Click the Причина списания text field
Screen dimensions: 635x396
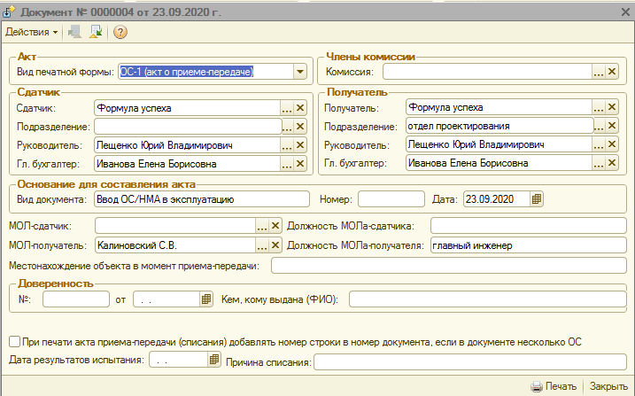coord(470,361)
